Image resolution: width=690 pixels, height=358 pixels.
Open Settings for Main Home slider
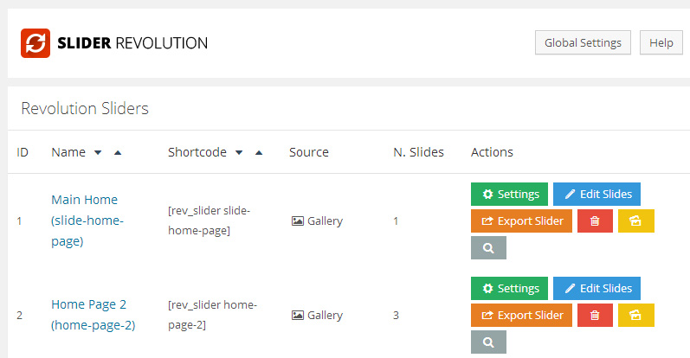[509, 194]
